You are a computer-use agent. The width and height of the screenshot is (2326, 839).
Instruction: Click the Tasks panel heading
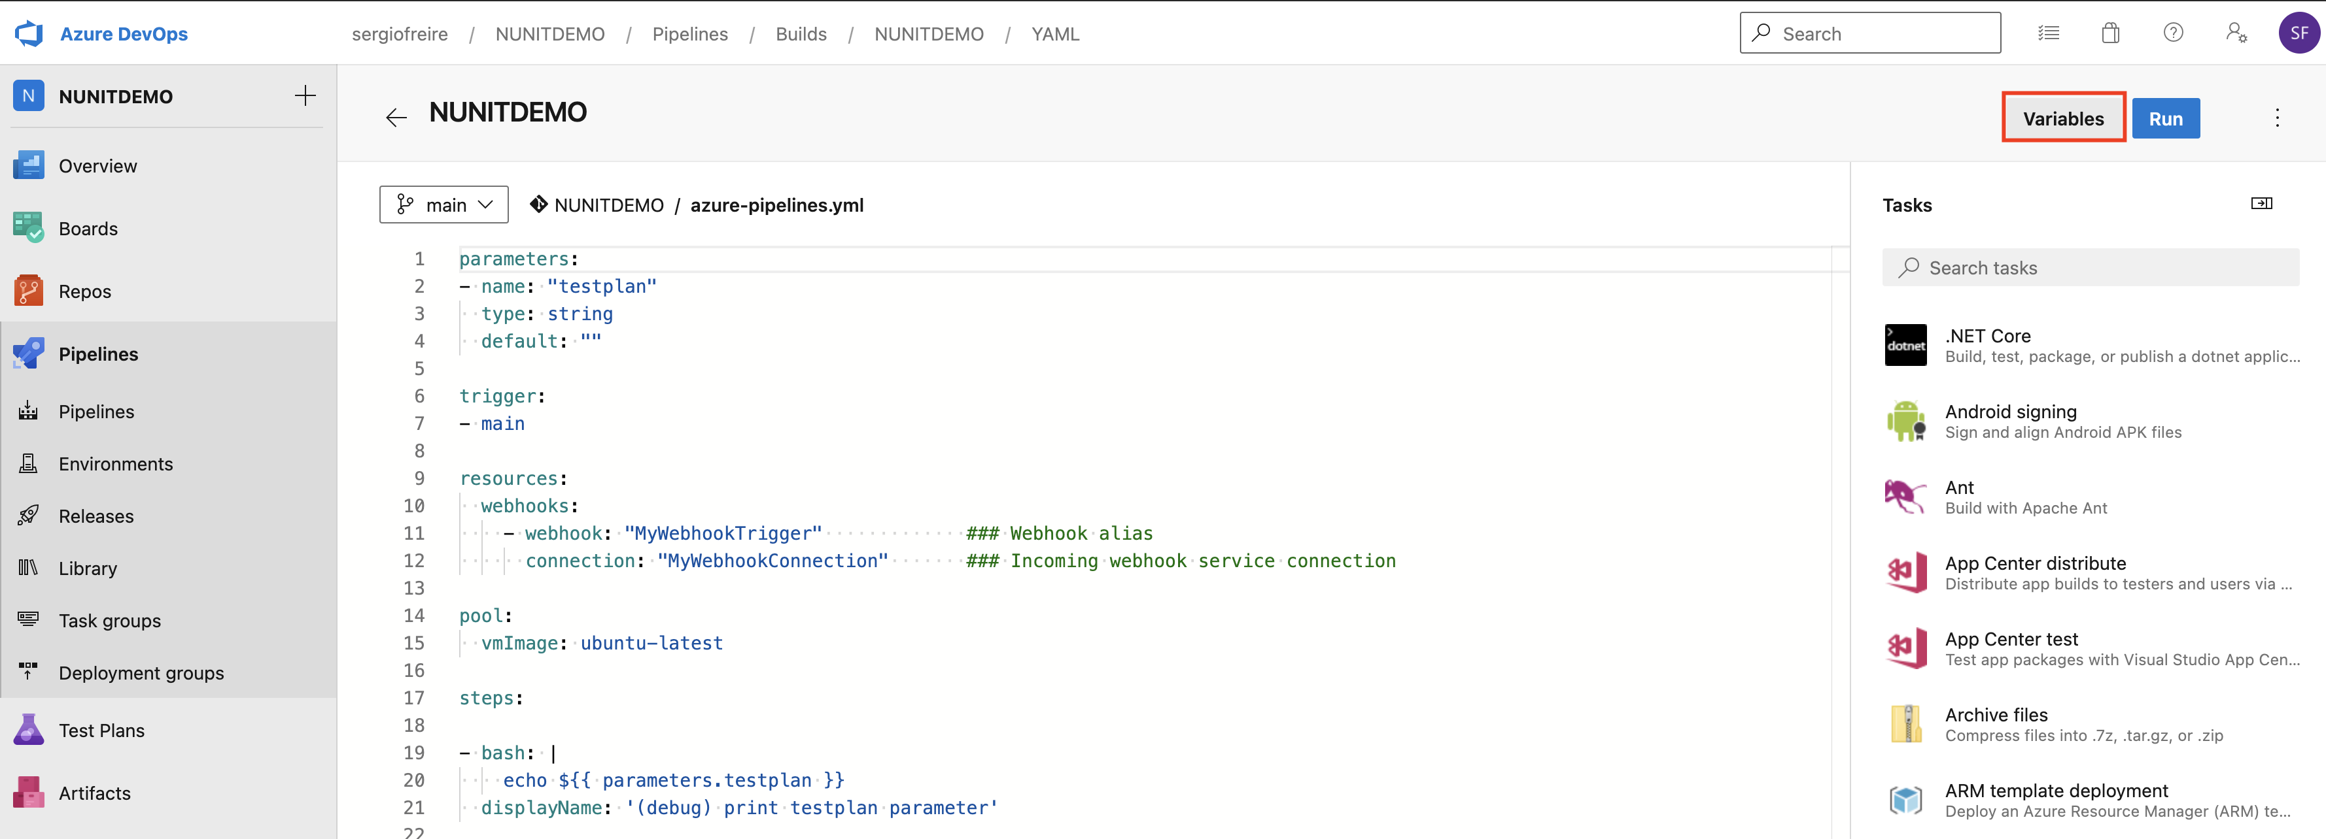1907,205
